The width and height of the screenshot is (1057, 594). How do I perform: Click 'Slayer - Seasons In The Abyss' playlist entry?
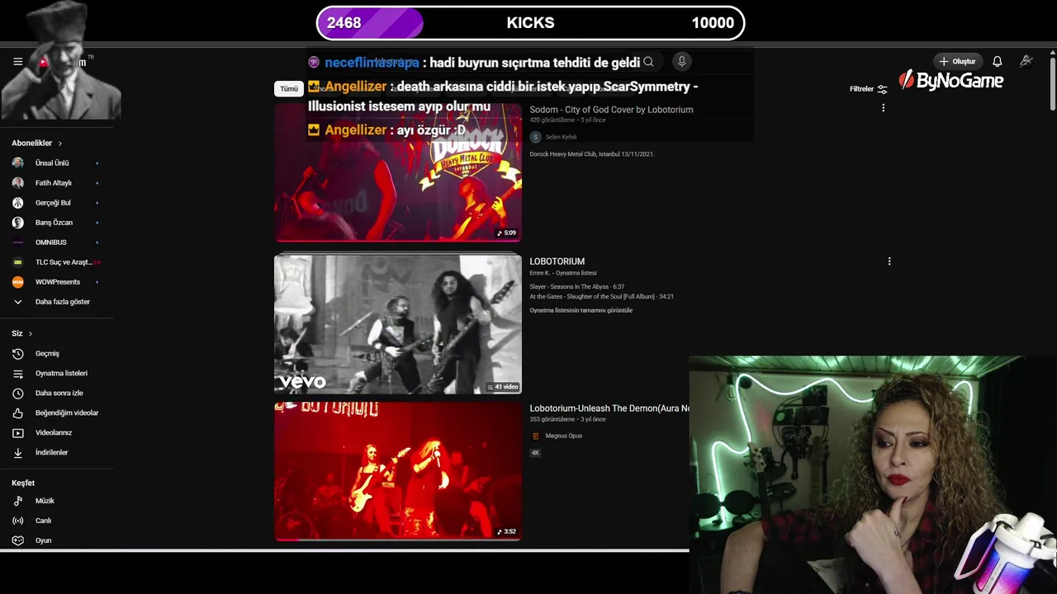(576, 286)
